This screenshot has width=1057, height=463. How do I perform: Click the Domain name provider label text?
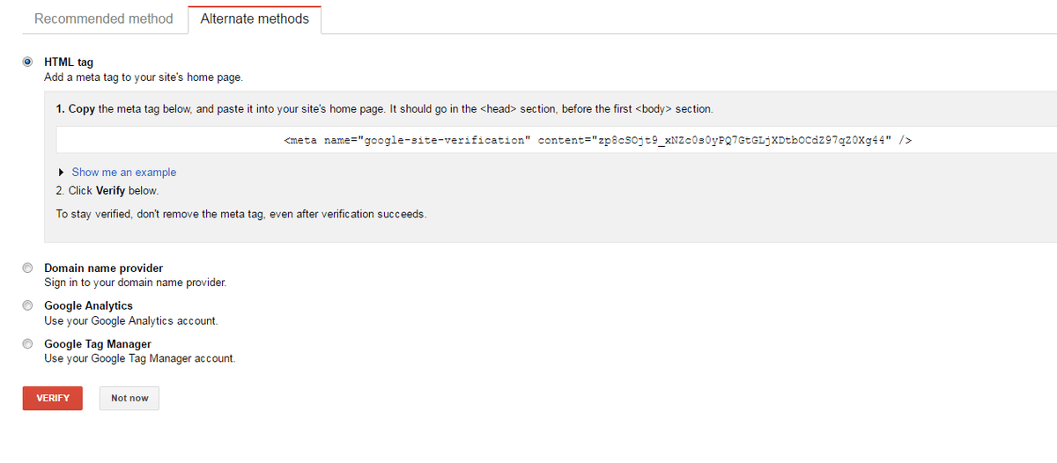[103, 268]
